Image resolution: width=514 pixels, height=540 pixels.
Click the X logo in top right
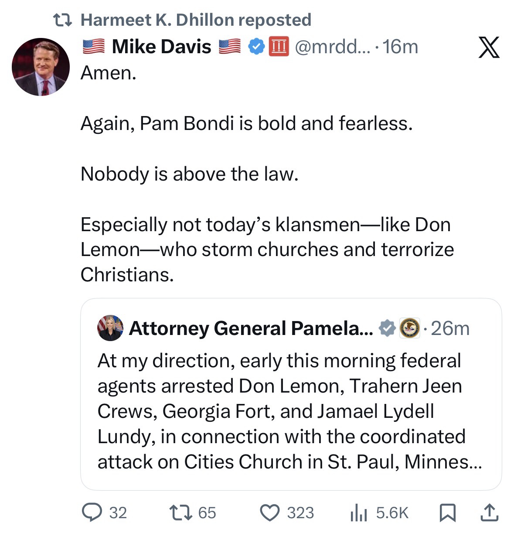(x=489, y=47)
